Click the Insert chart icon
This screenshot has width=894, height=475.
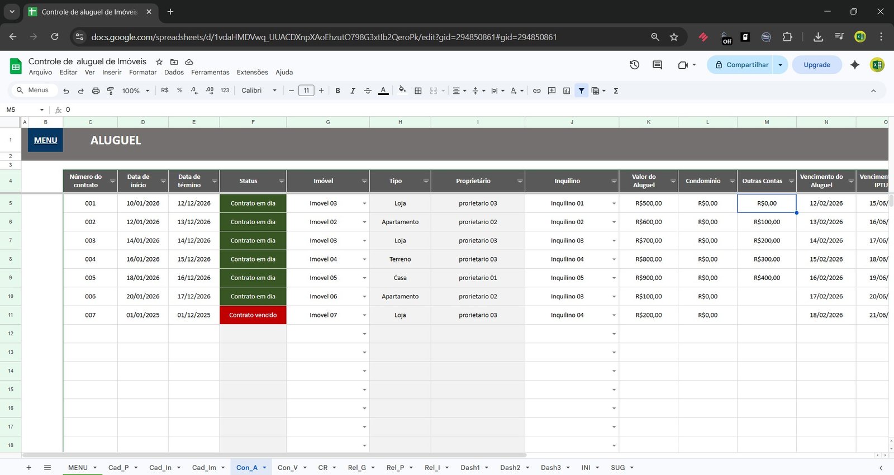click(567, 91)
